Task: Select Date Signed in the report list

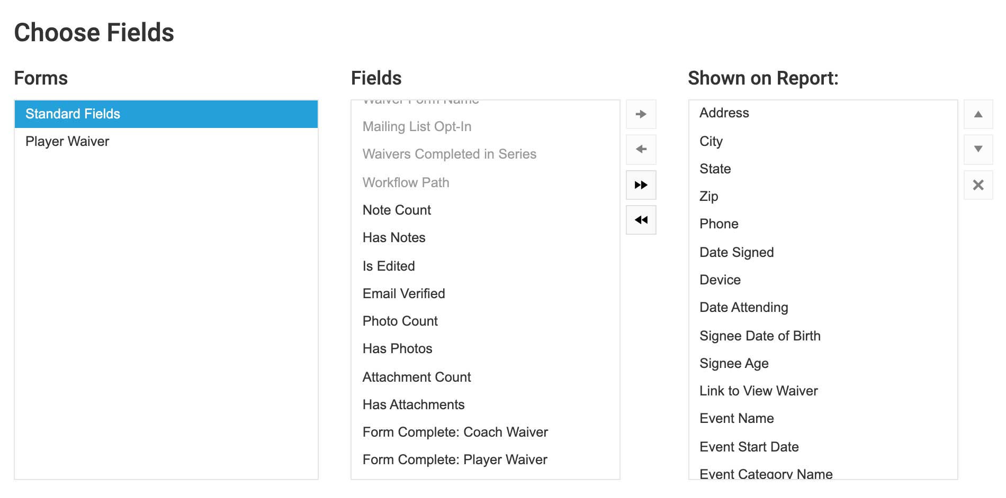Action: 736,252
